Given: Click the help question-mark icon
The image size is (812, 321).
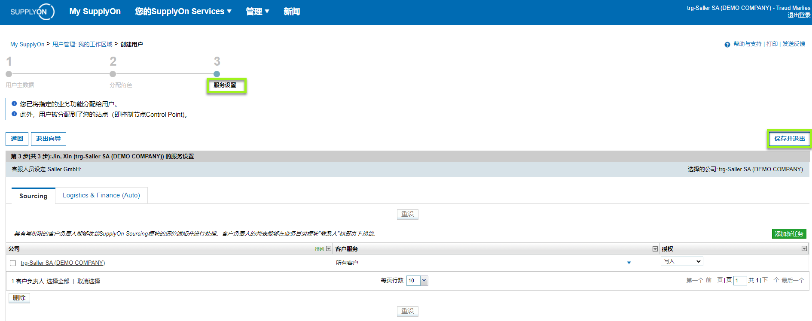Looking at the screenshot, I should (x=727, y=45).
